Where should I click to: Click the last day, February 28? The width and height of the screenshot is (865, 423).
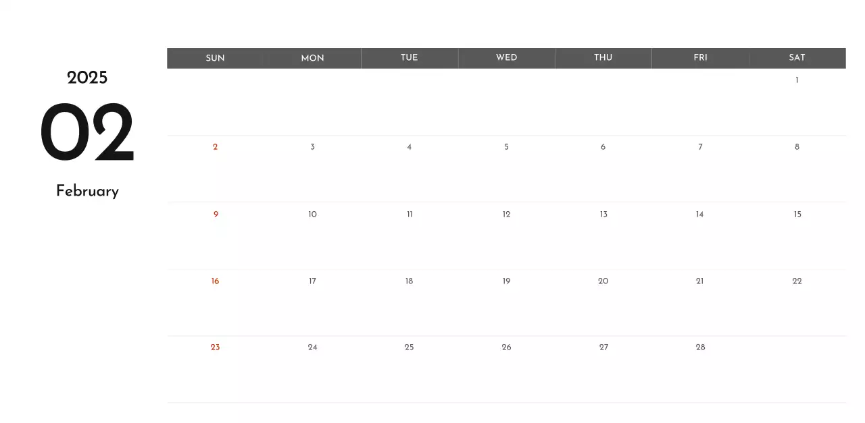700,347
